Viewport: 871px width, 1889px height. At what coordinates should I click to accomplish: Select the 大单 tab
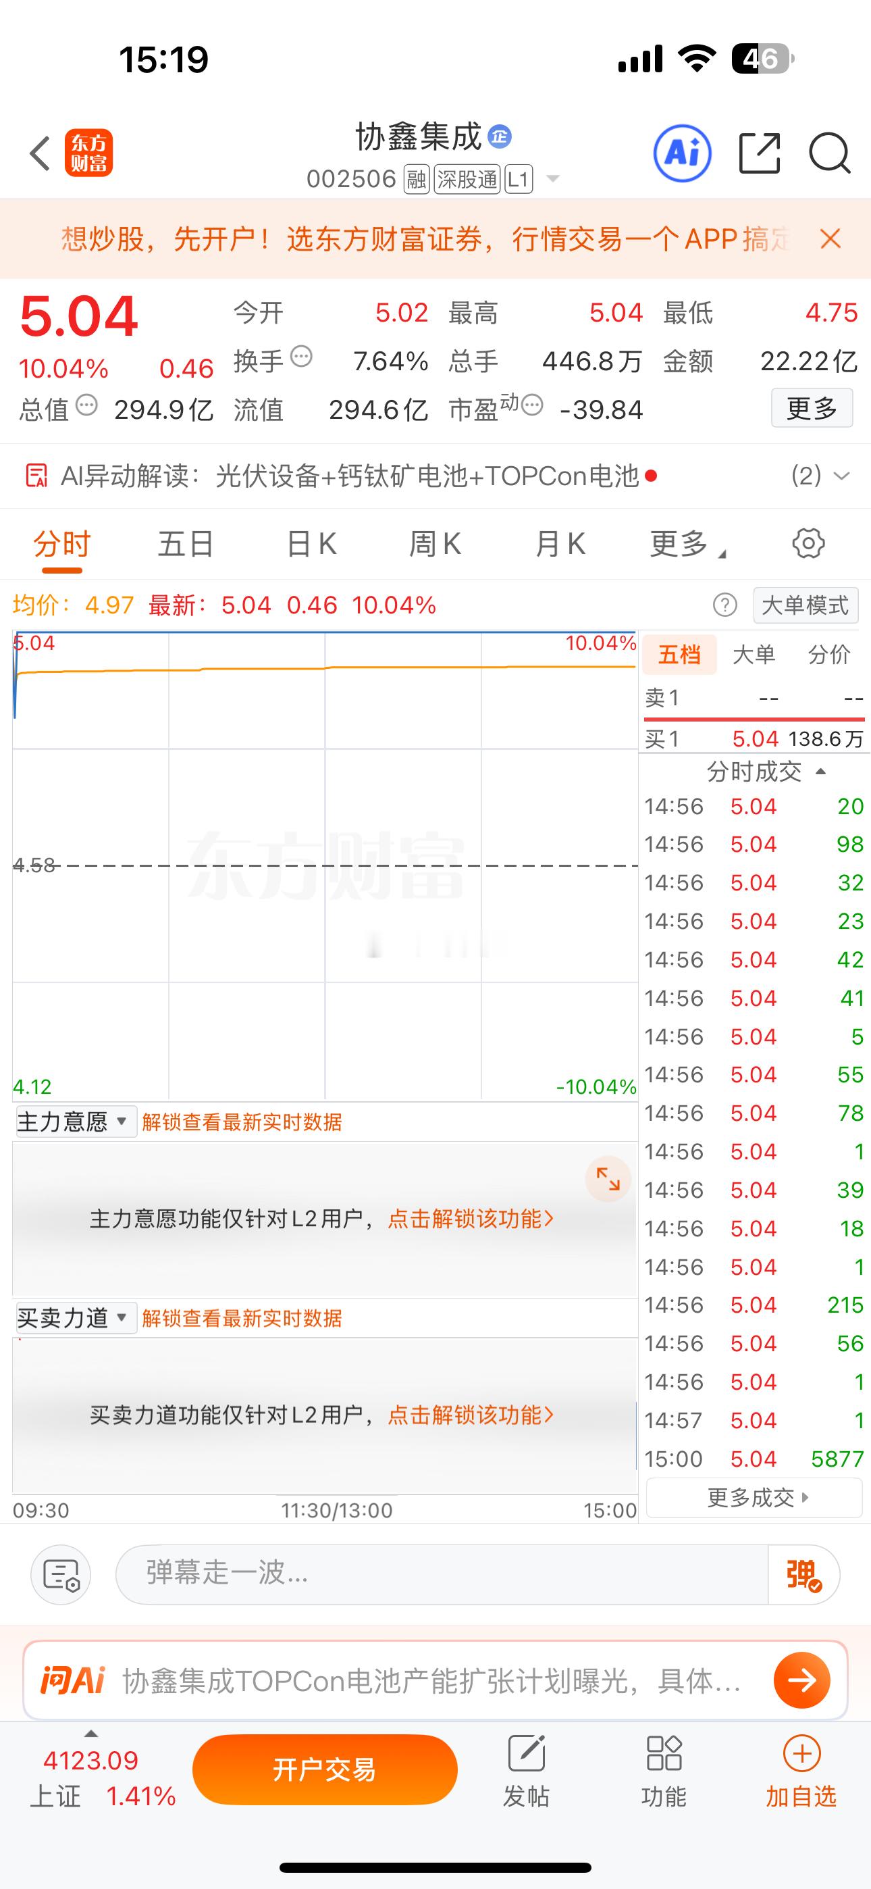[x=754, y=654]
